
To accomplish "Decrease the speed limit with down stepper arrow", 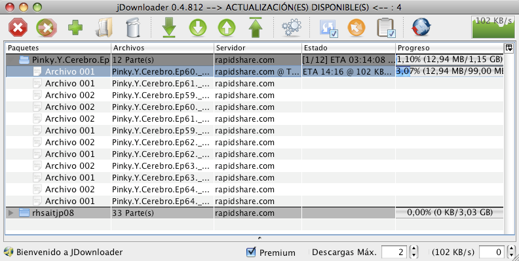I will click(x=511, y=255).
